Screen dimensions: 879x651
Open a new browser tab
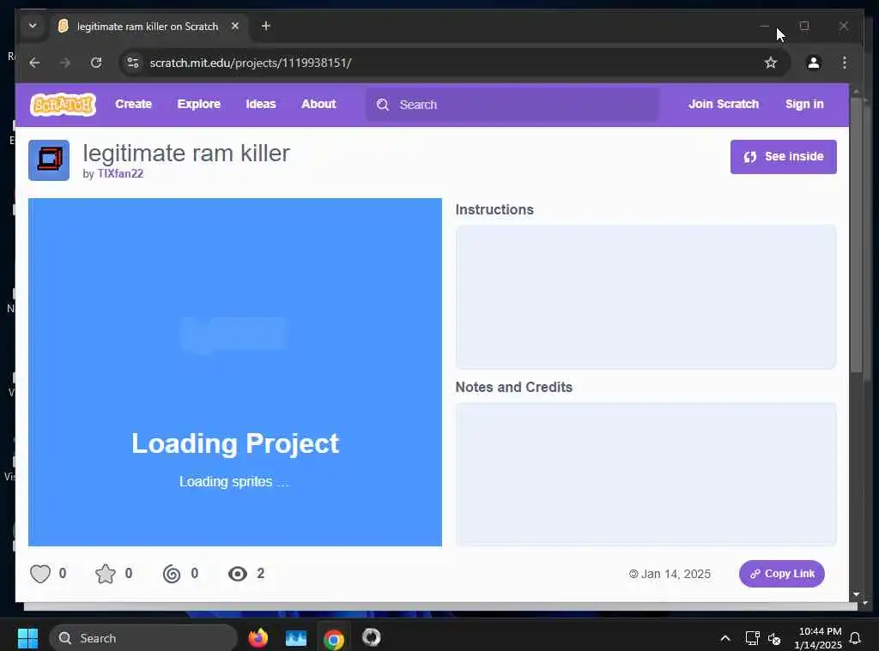point(266,26)
